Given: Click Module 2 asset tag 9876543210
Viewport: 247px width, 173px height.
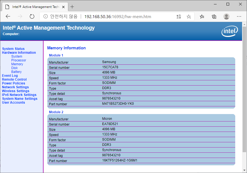Looking at the screenshot, I should click(111, 155).
